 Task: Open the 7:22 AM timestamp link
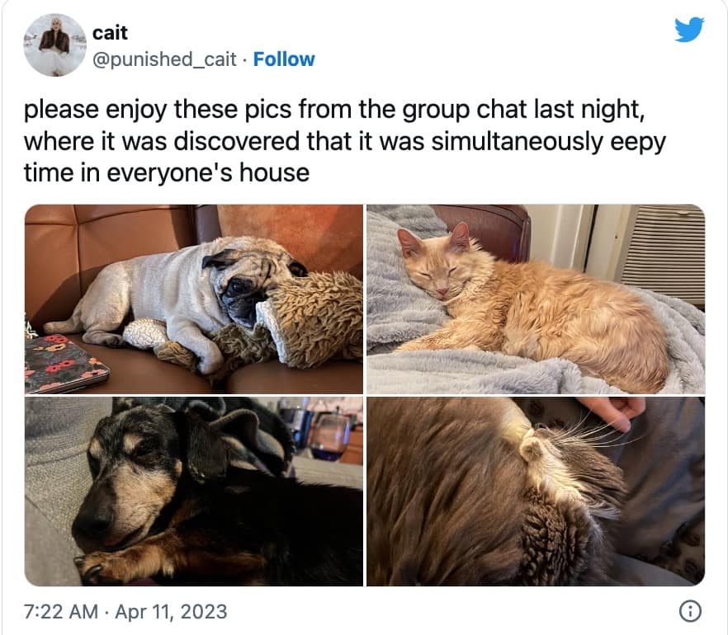pos(61,611)
